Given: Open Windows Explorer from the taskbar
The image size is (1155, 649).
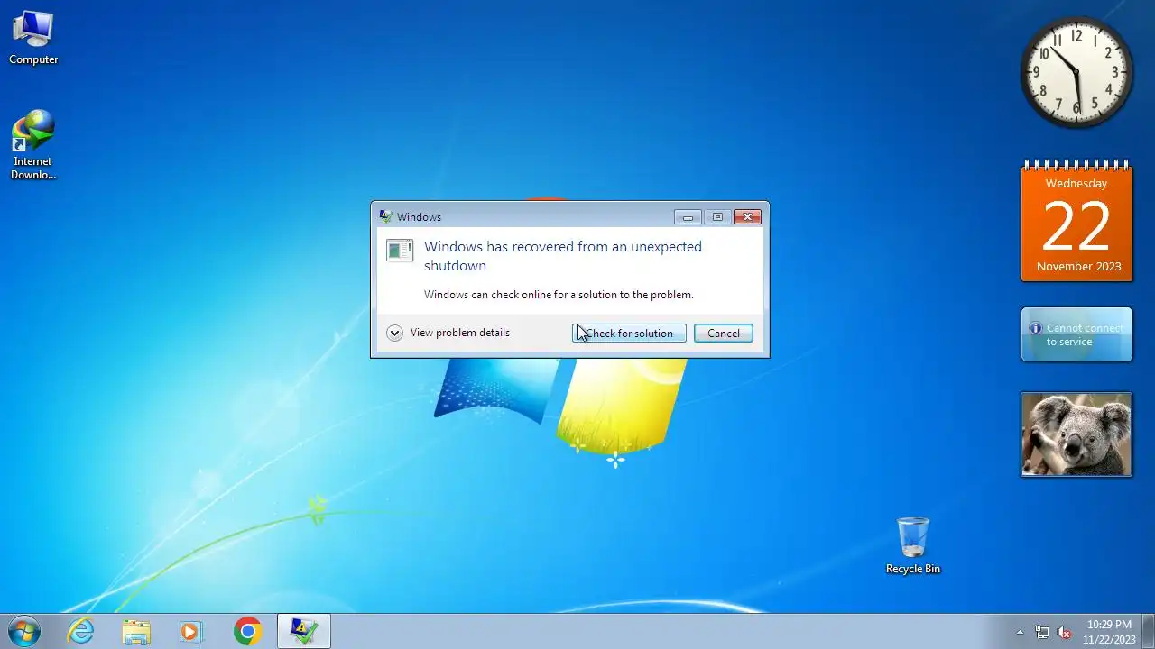Looking at the screenshot, I should [x=136, y=631].
